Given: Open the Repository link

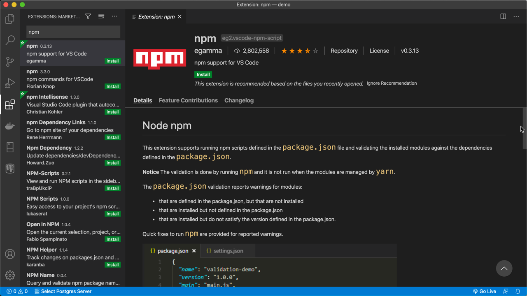Looking at the screenshot, I should tap(344, 51).
